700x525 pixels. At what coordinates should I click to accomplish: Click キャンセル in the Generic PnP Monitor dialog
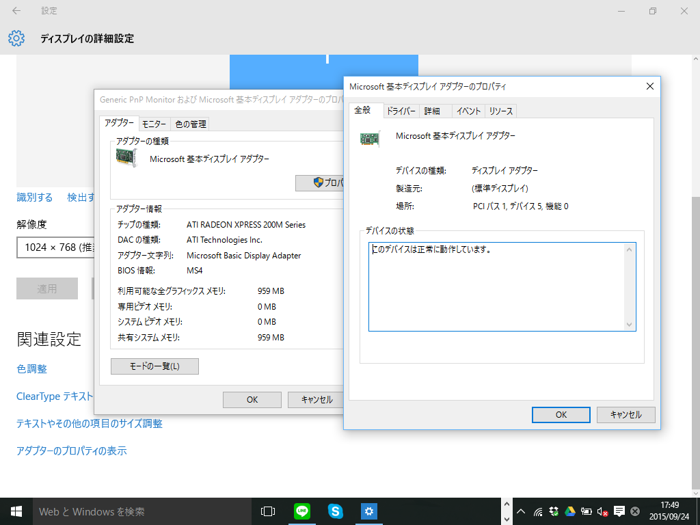pyautogui.click(x=316, y=399)
